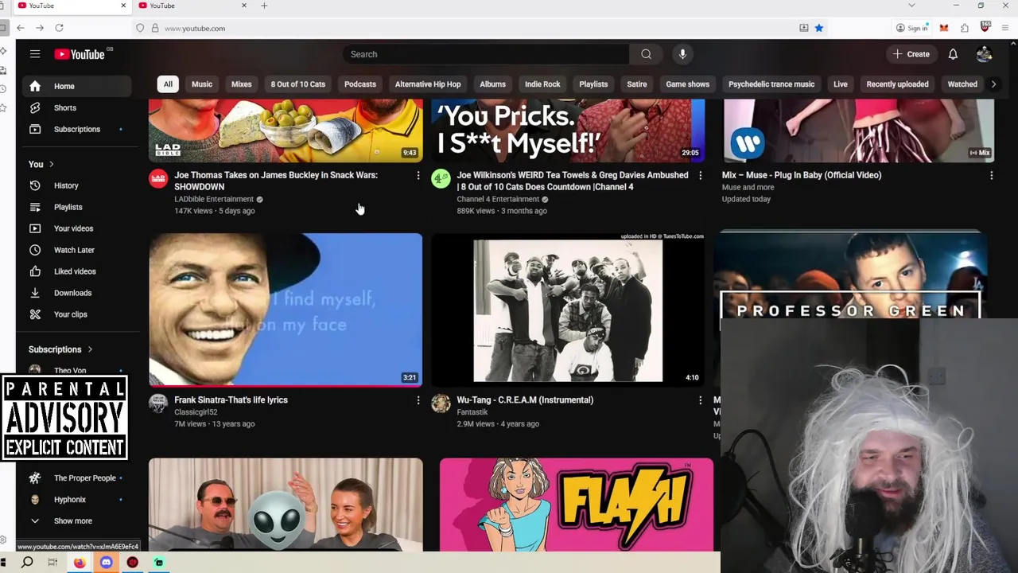1018x573 pixels.
Task: Select the 8 Out of 10 Cats chip
Action: pyautogui.click(x=297, y=84)
